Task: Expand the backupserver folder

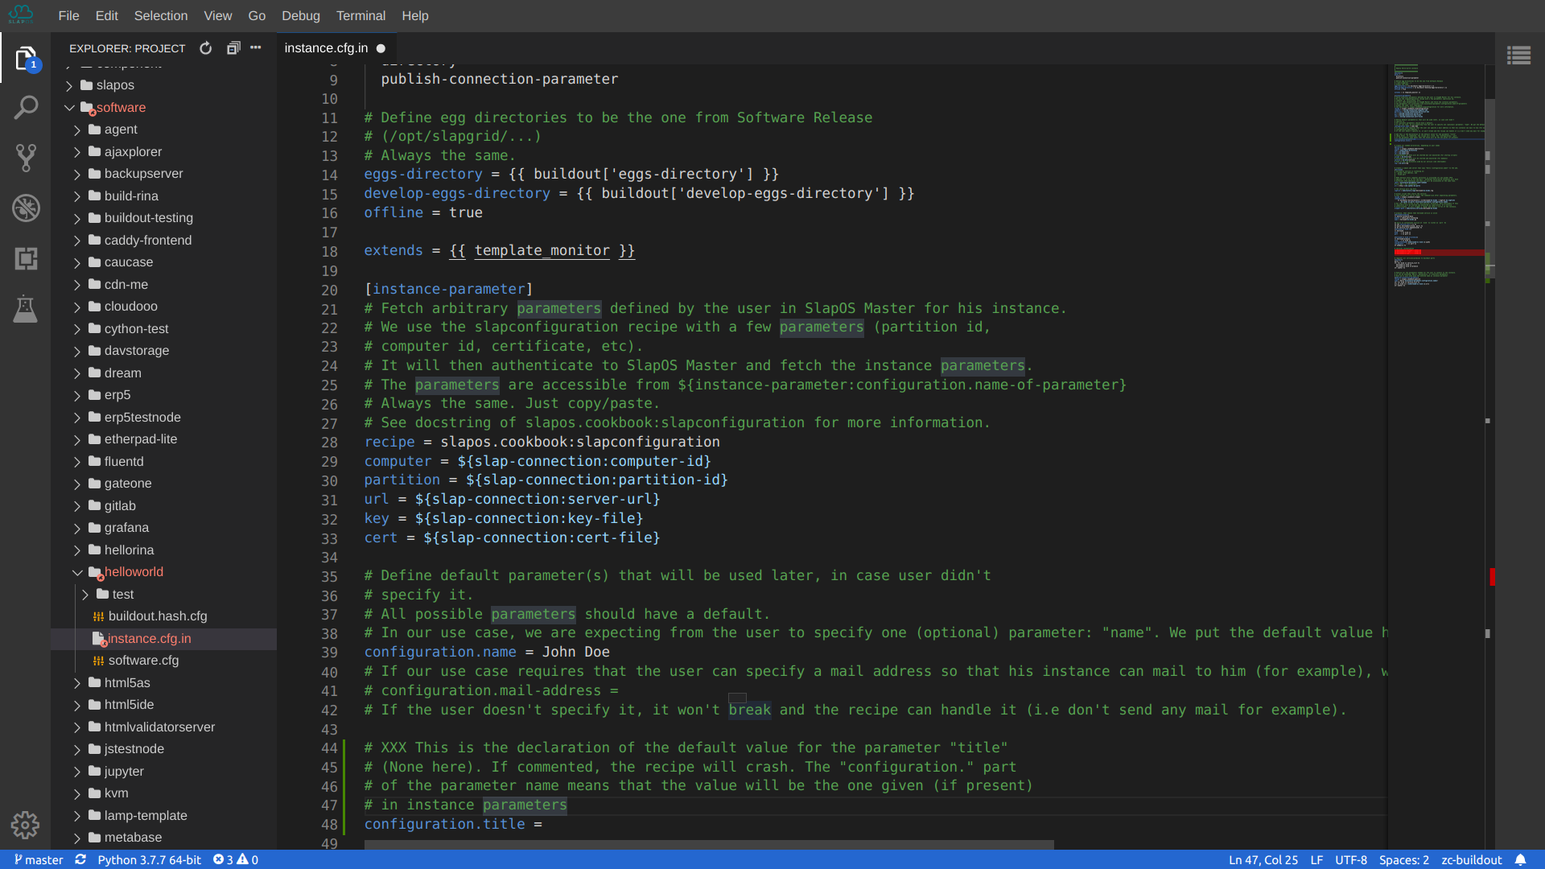Action: coord(77,174)
